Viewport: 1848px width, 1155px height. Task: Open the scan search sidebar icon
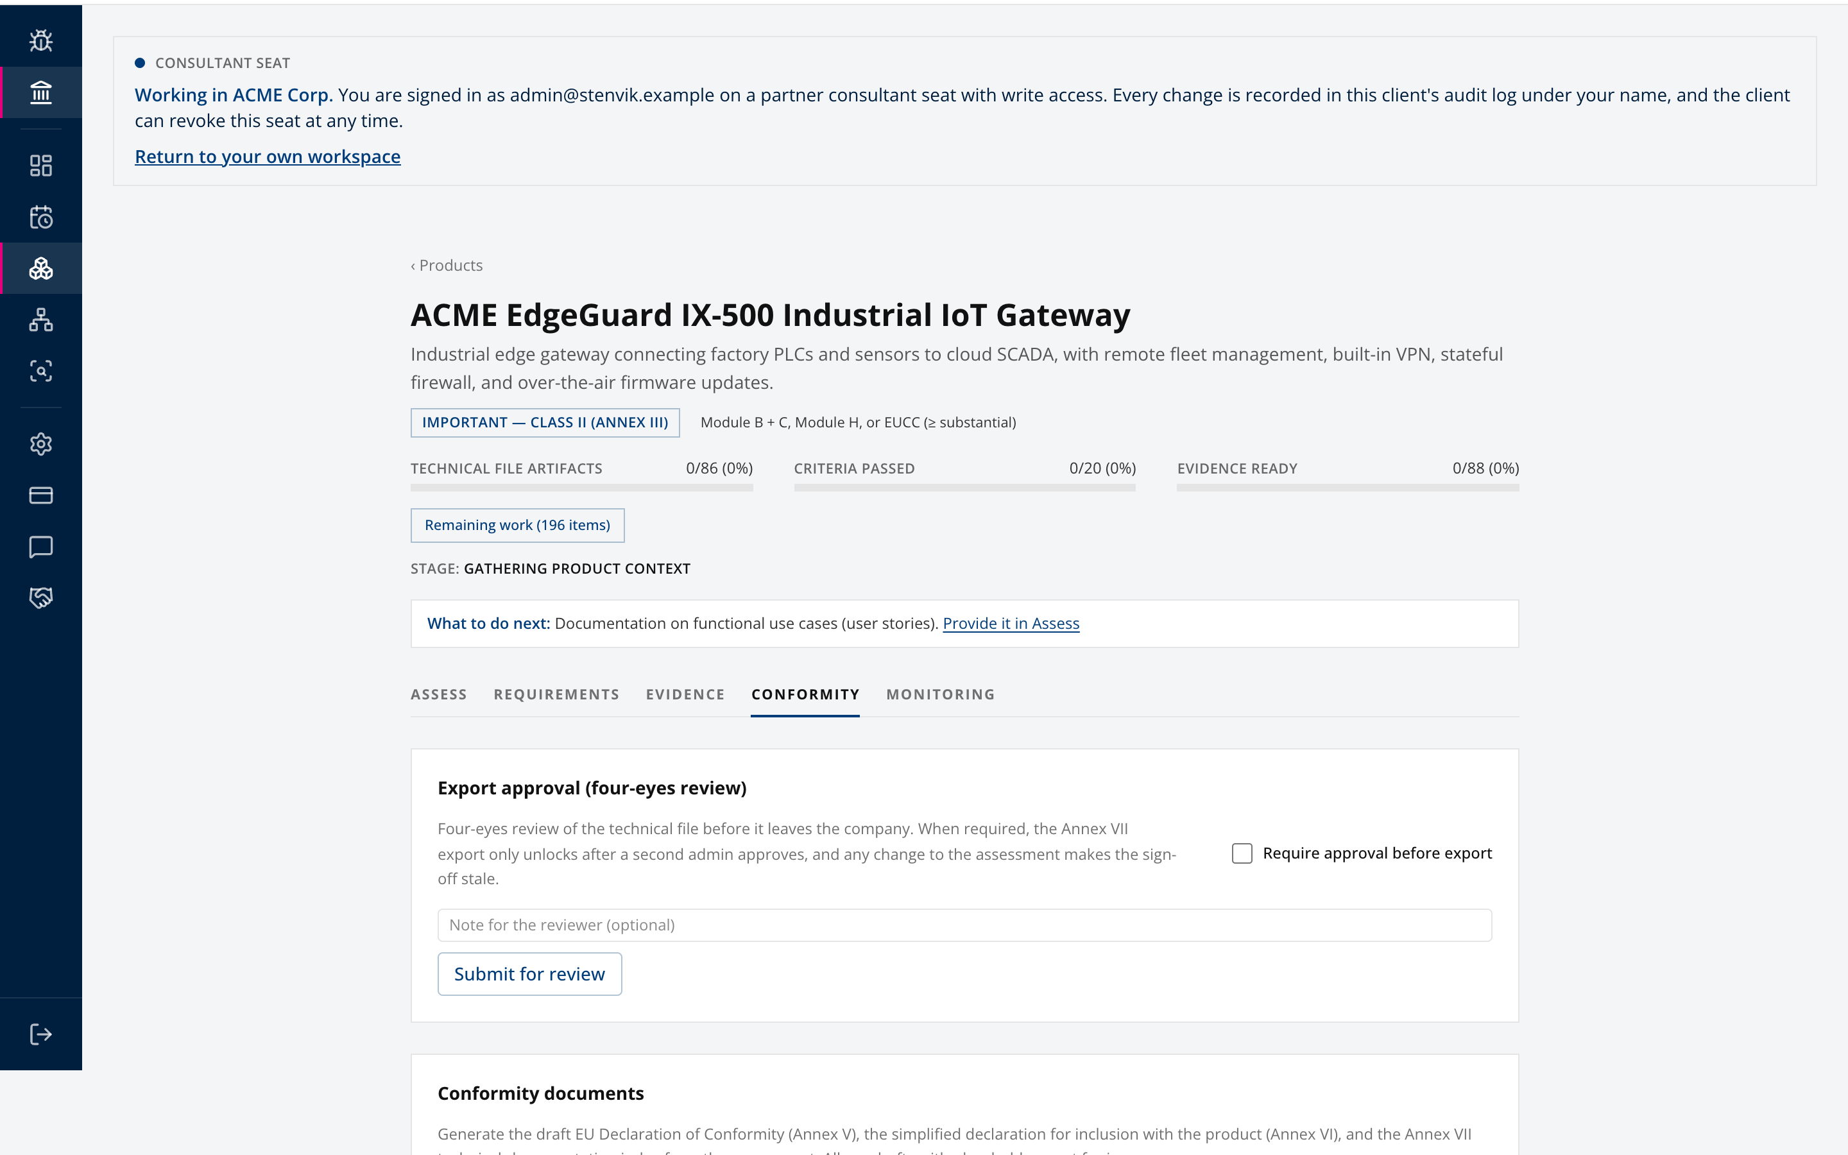(x=40, y=370)
